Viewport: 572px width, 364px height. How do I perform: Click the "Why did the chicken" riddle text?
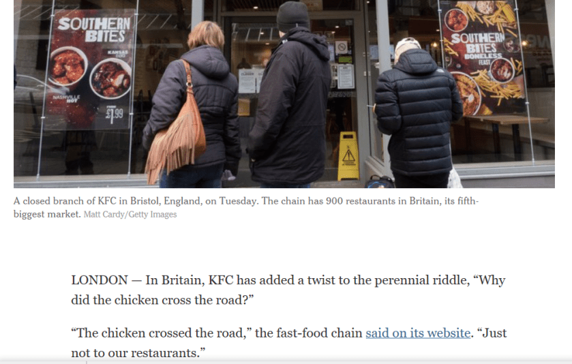point(288,290)
